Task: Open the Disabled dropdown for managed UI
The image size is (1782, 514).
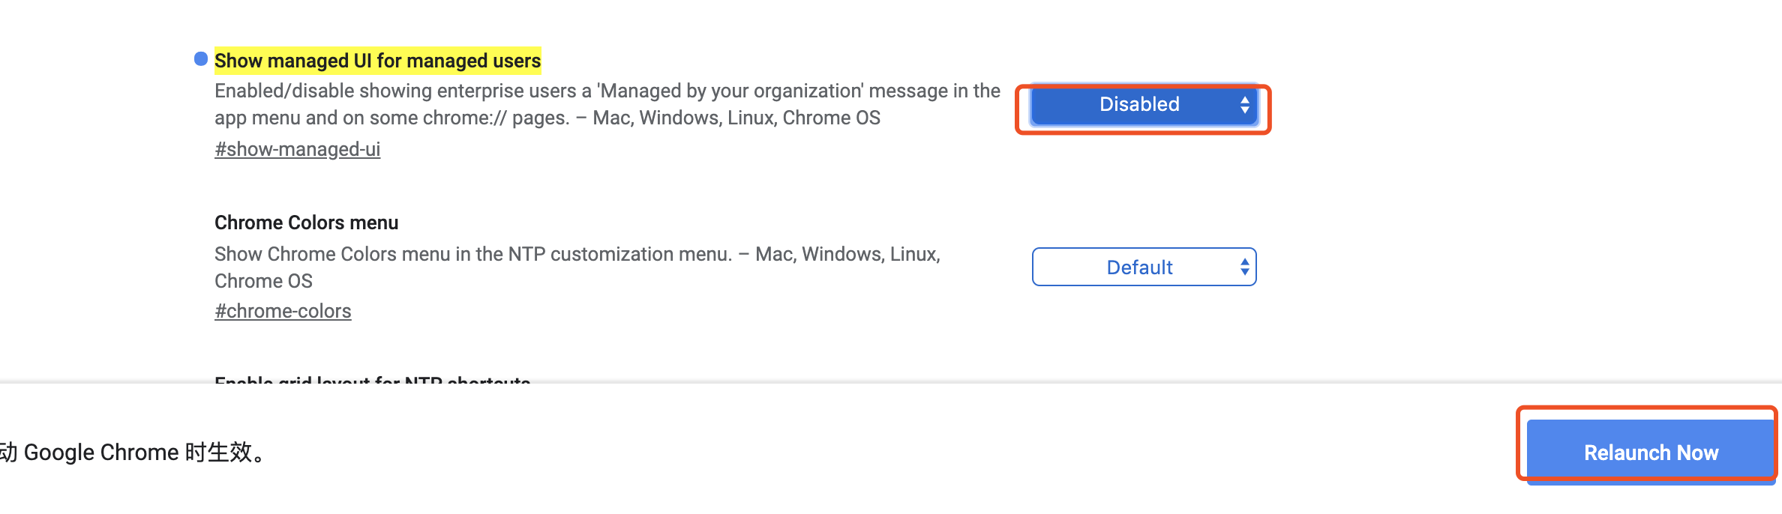Action: [x=1143, y=105]
